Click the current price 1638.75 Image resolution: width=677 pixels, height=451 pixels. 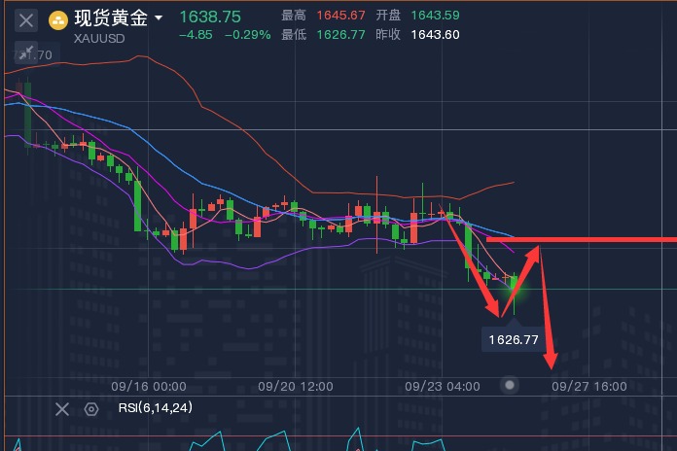click(209, 17)
